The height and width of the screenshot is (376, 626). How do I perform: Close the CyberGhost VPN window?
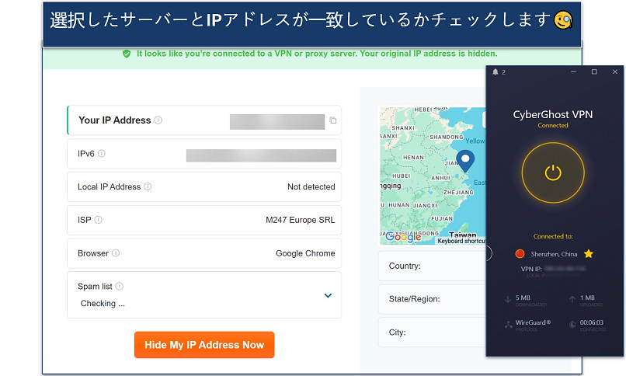[615, 71]
